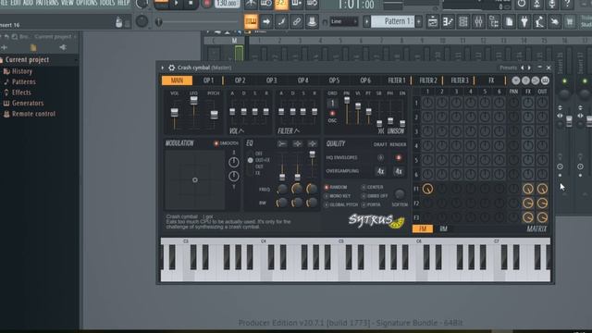The height and width of the screenshot is (333, 592).
Task: Open the mixer window icon in the toolbar
Action: tap(478, 22)
